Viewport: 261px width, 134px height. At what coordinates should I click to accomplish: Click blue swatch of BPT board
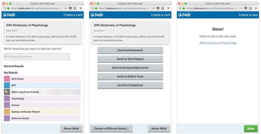pos(7,85)
